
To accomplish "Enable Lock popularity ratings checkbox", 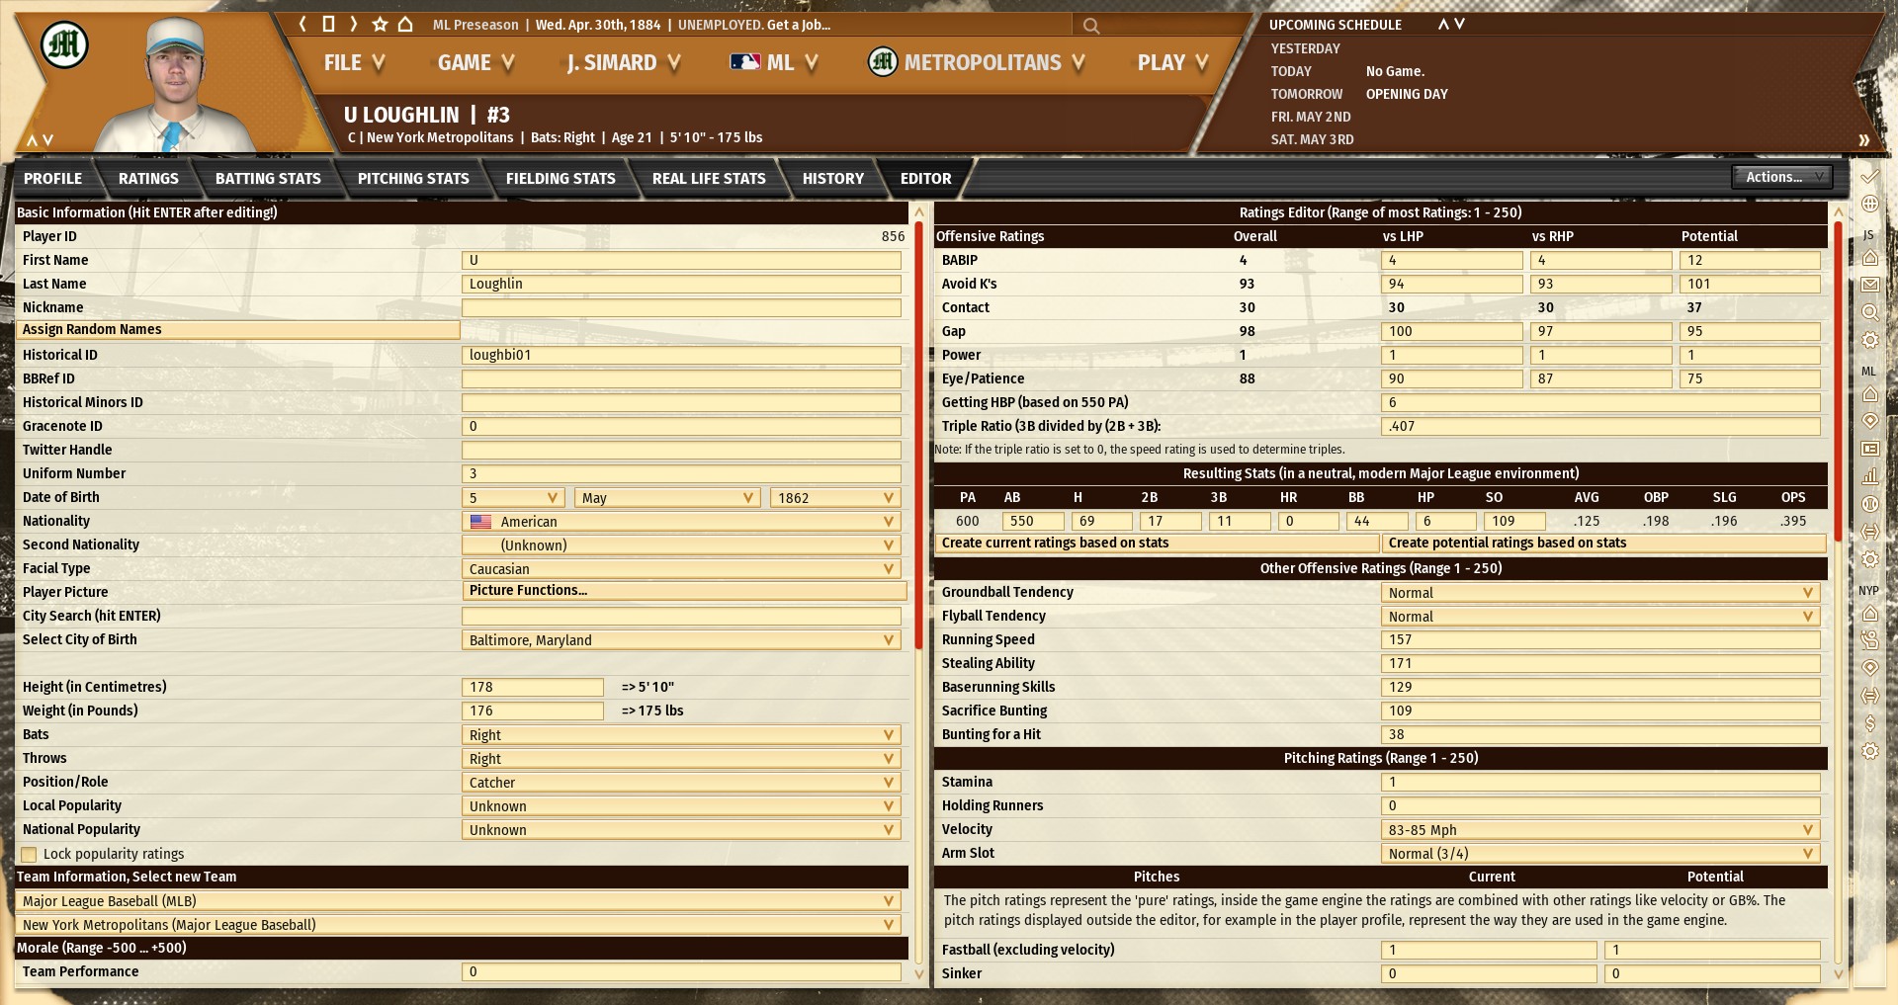I will click(x=29, y=854).
